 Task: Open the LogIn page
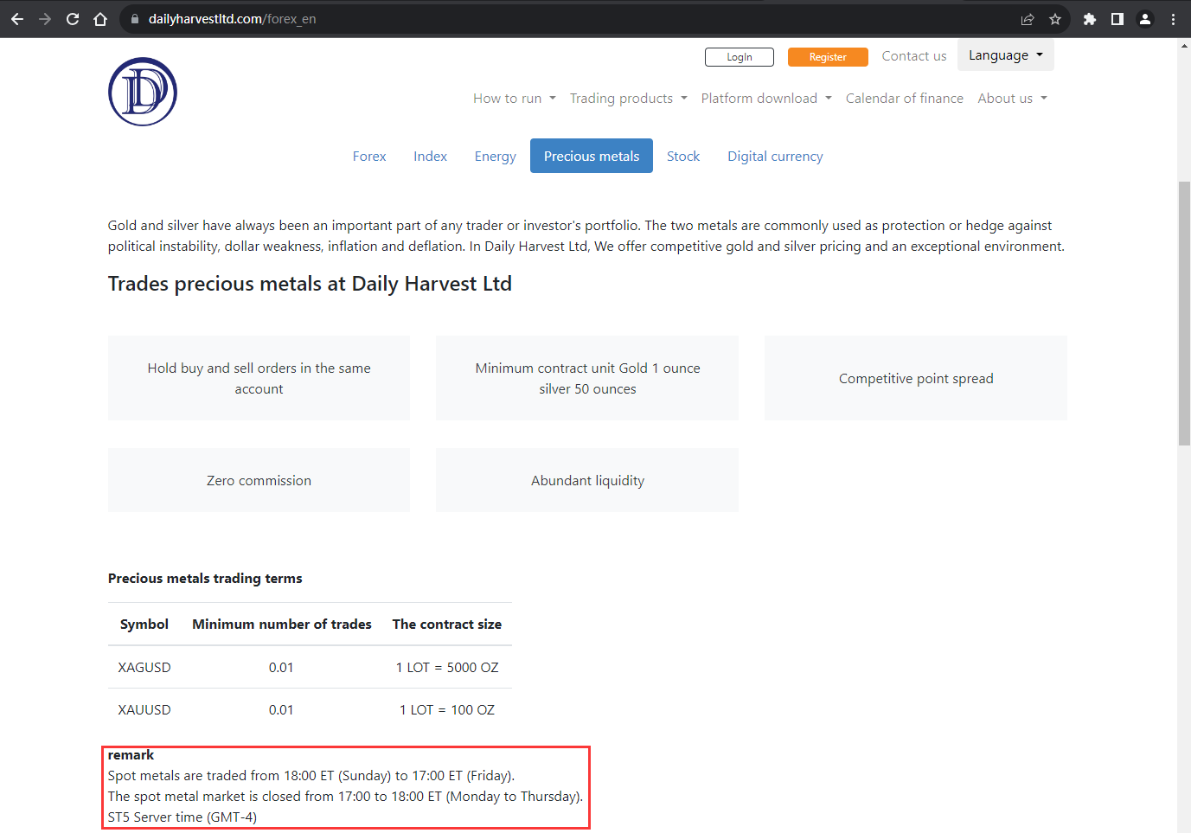[740, 57]
